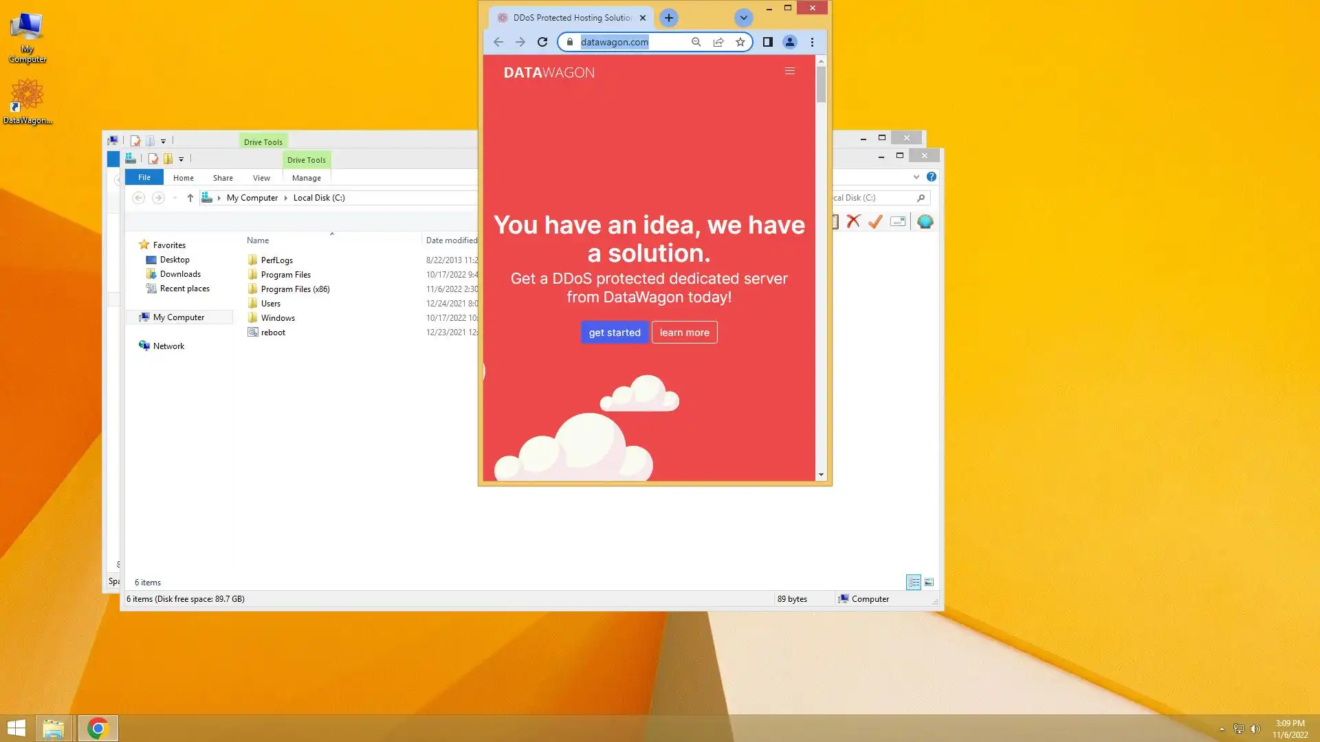This screenshot has height=742, width=1320.
Task: Open the View ribbon tab
Action: [261, 178]
